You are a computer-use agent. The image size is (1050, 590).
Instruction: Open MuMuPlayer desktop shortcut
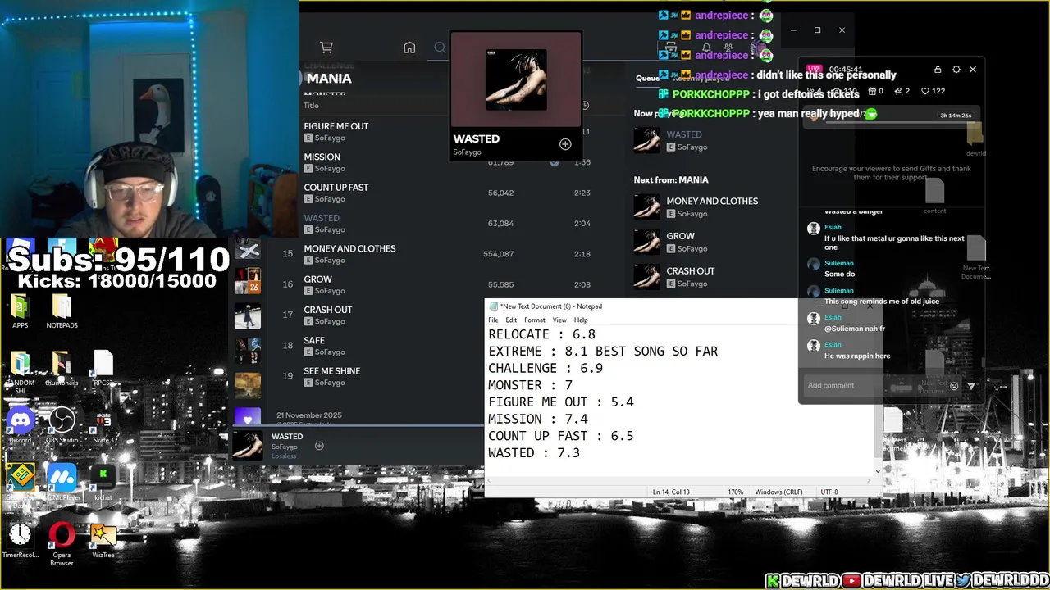[x=62, y=481]
